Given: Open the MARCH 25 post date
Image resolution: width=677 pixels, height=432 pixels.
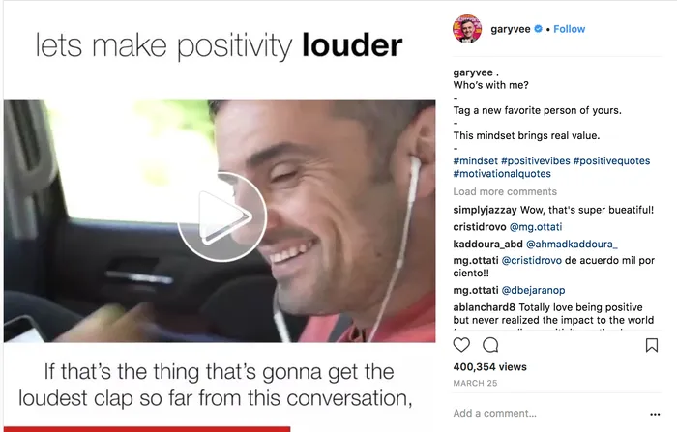Looking at the screenshot, I should pyautogui.click(x=475, y=384).
